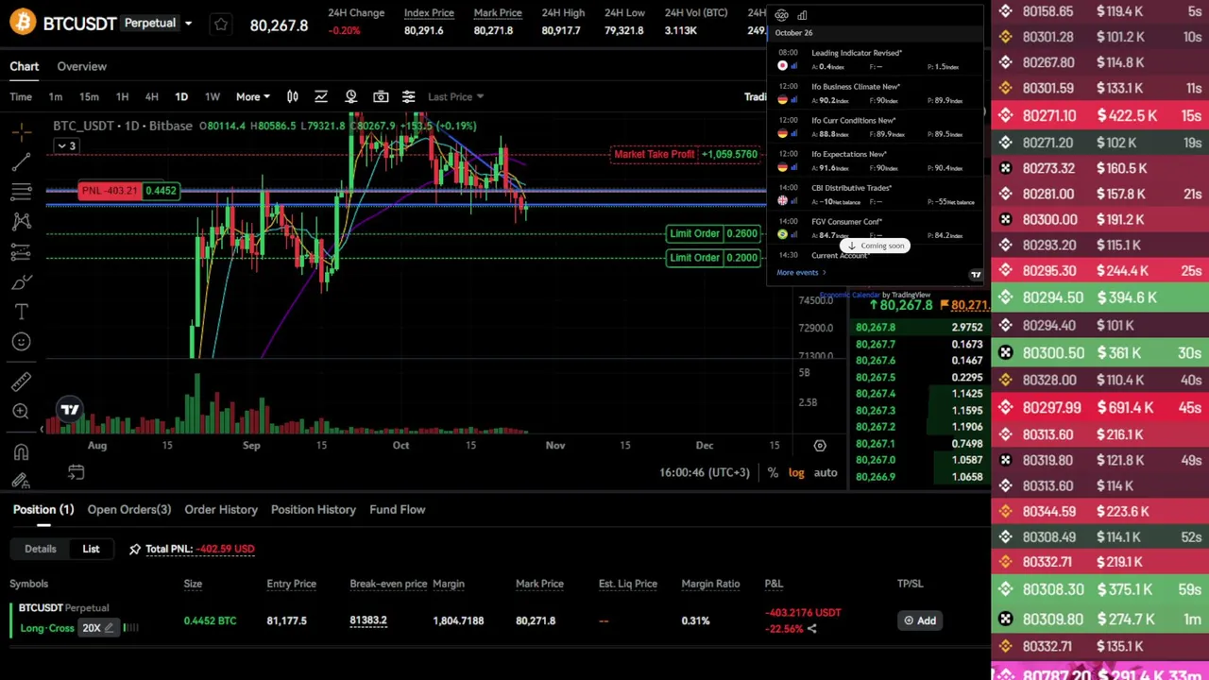Open the time axis settings gear
The width and height of the screenshot is (1209, 680).
click(820, 445)
